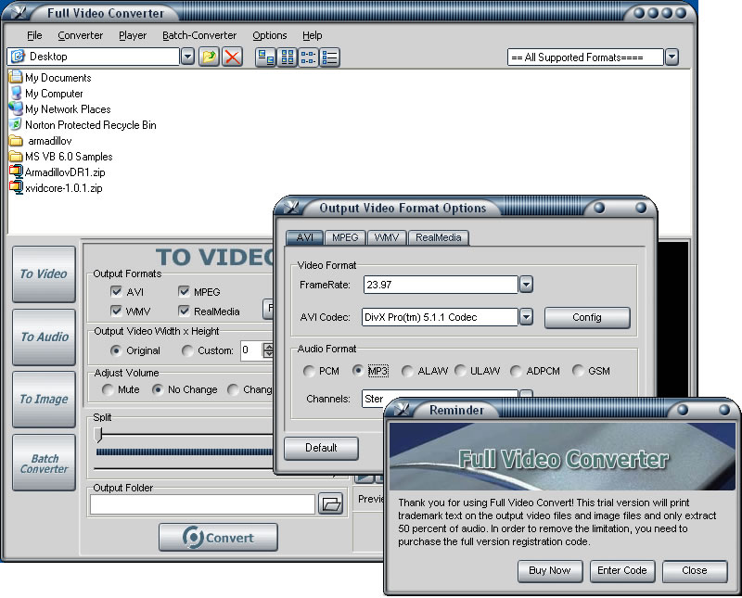Open All Supported Formats filter dropdown
Viewport: 742px width, 598px height.
pos(672,57)
